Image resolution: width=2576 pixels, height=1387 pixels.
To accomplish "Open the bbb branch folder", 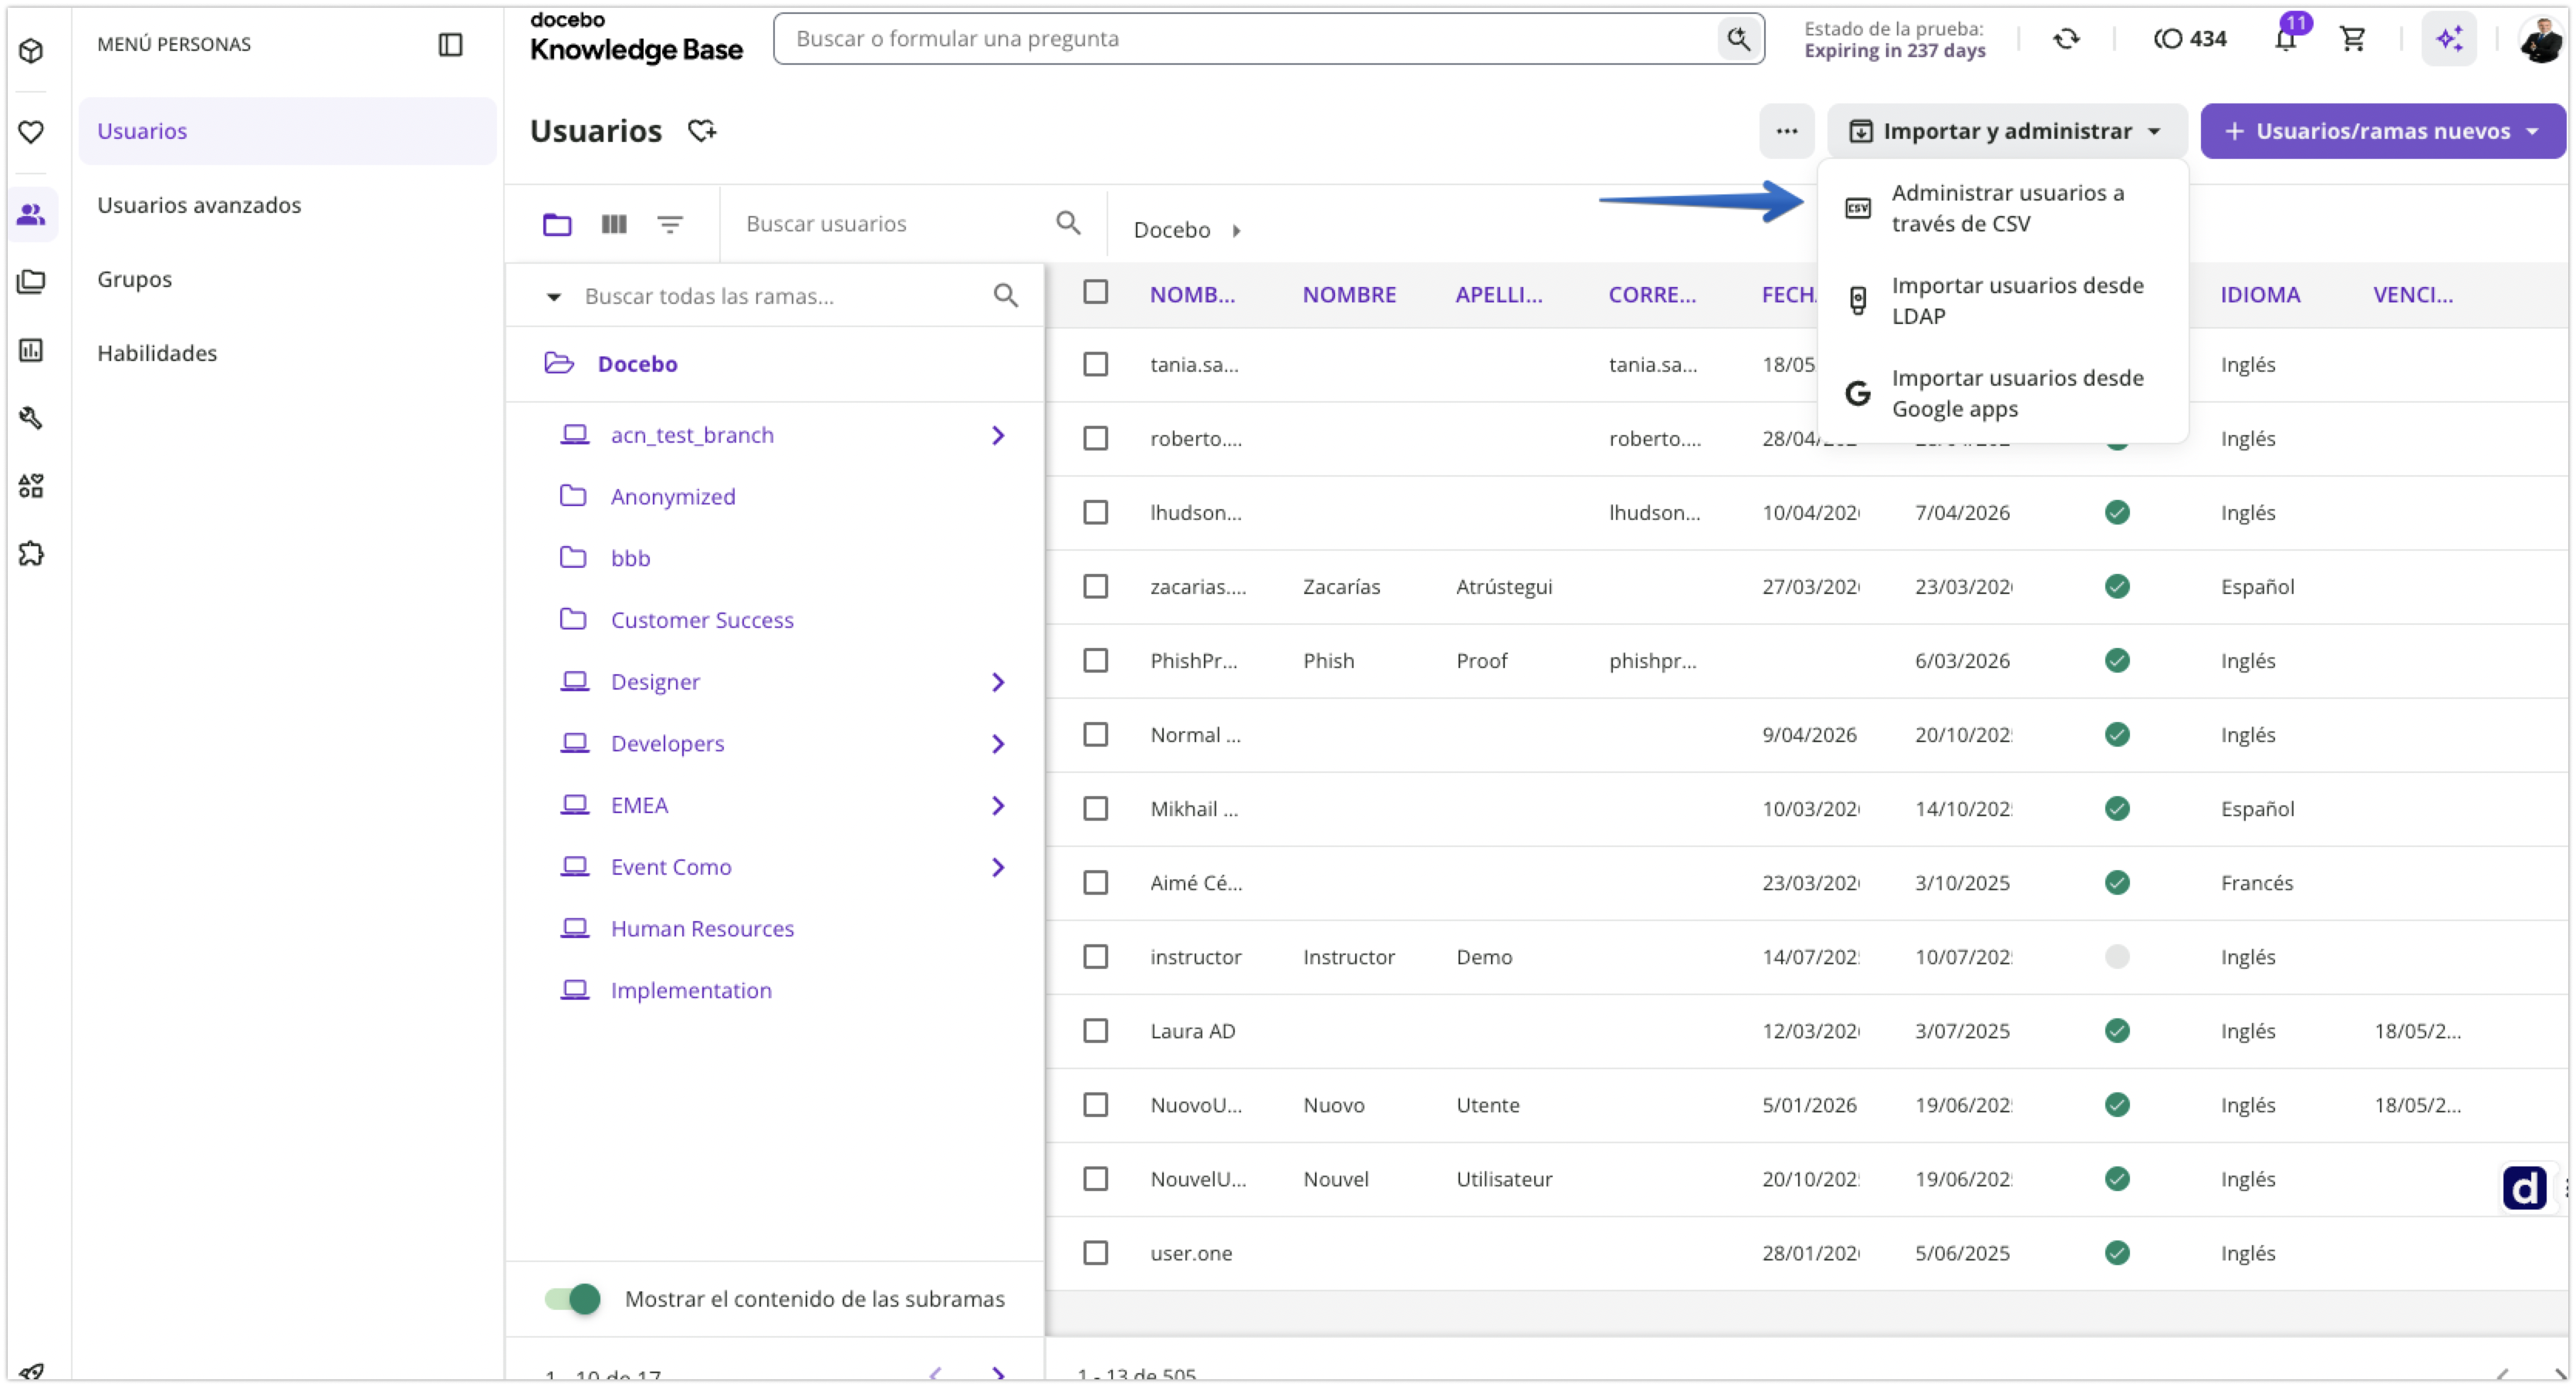I will pos(631,559).
